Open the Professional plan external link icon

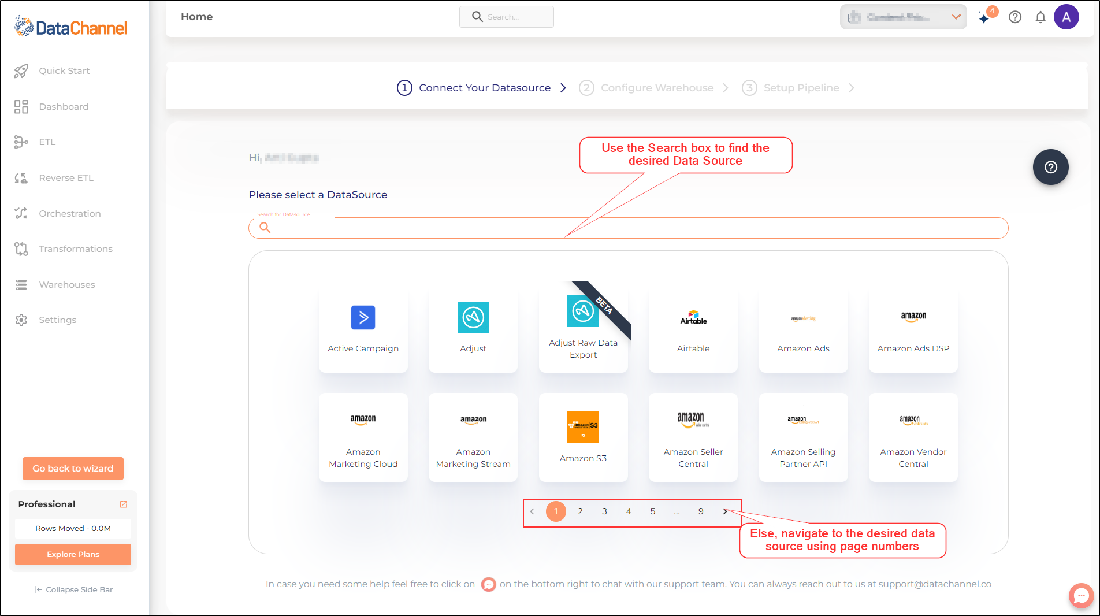point(123,504)
